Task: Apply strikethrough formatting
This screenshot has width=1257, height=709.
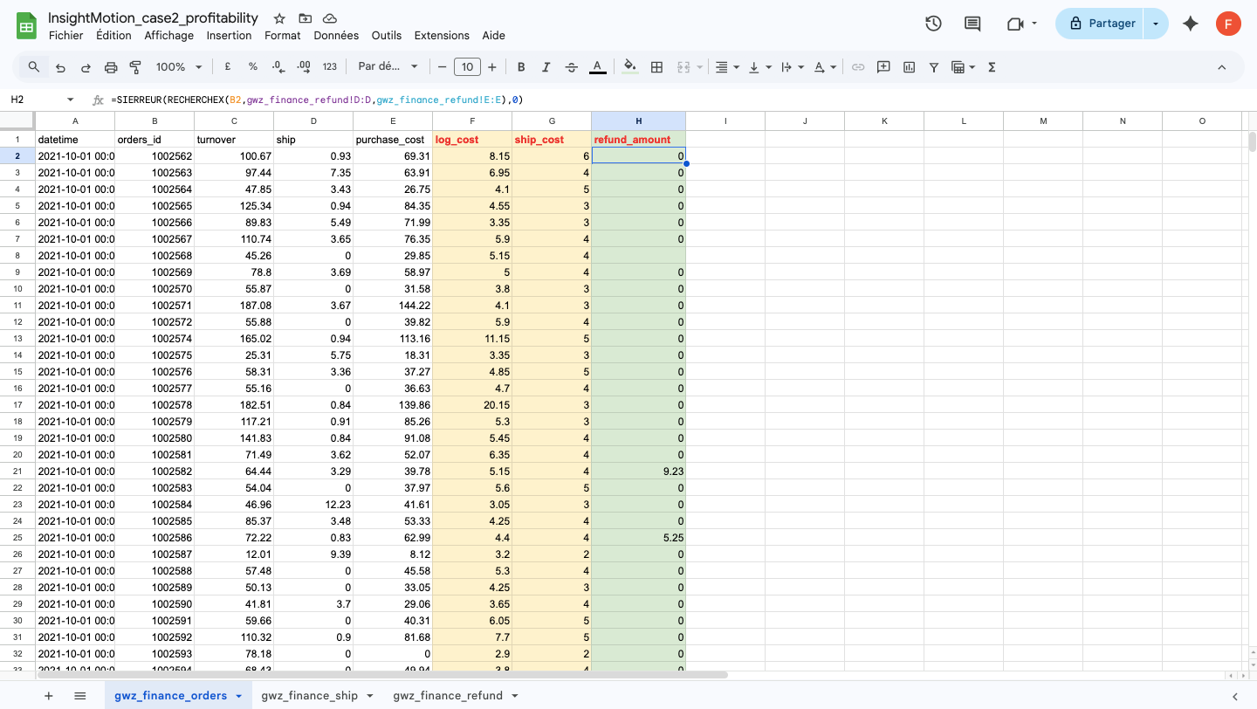Action: click(x=570, y=66)
